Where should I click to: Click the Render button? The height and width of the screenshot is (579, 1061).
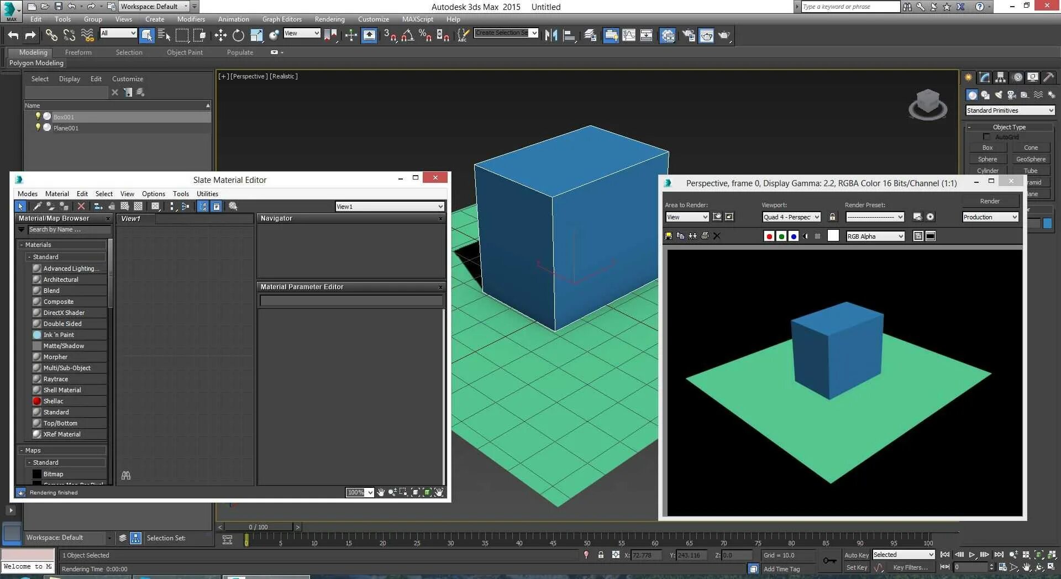click(x=990, y=201)
